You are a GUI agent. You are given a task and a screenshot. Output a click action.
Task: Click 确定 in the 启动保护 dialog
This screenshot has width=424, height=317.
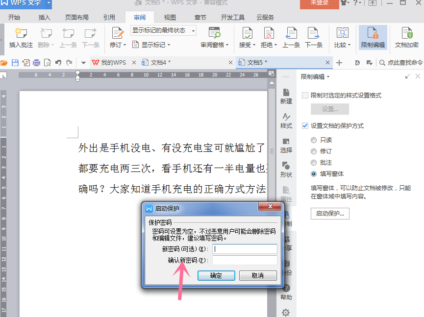pyautogui.click(x=216, y=275)
